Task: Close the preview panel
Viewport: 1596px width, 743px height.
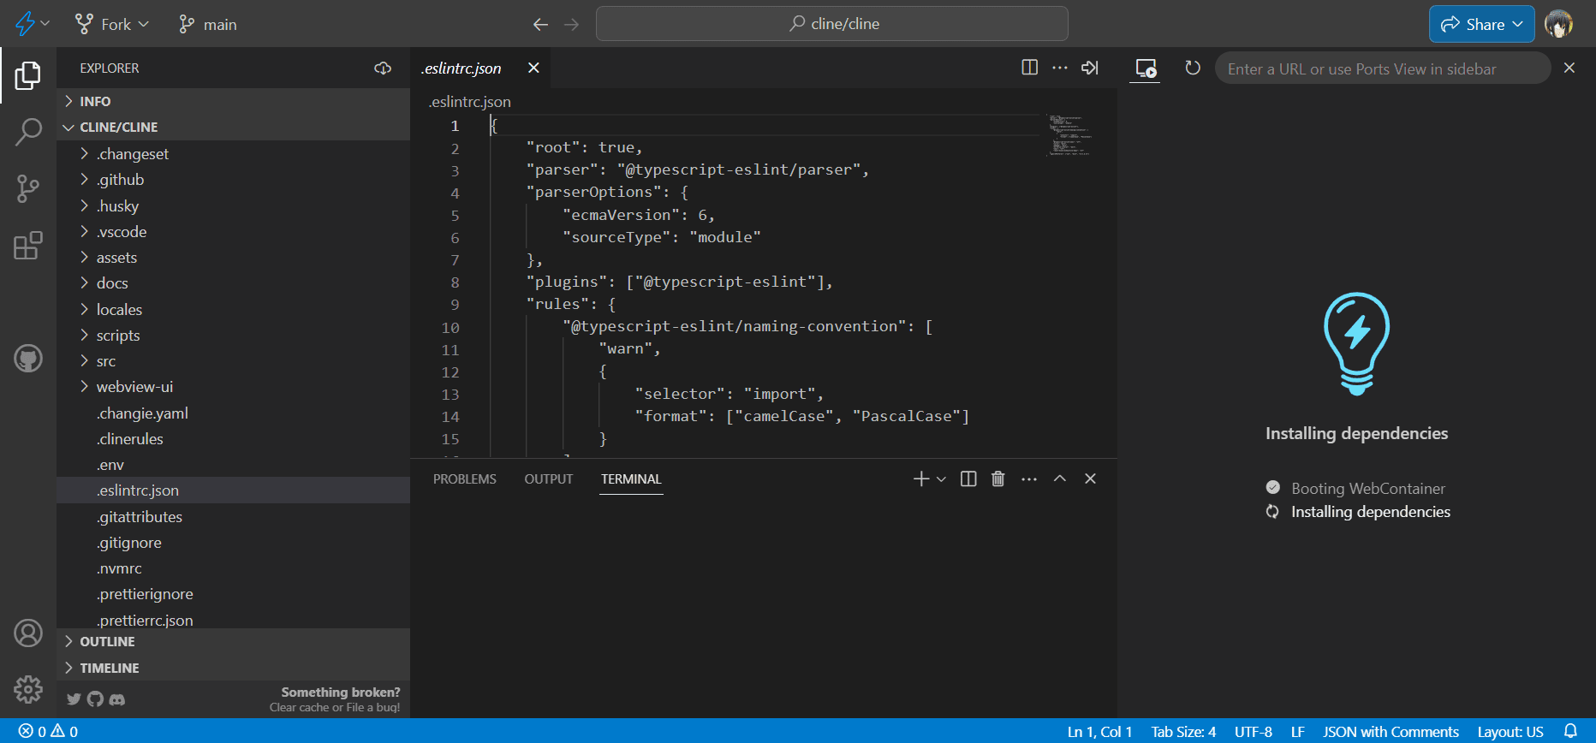Action: pyautogui.click(x=1569, y=68)
